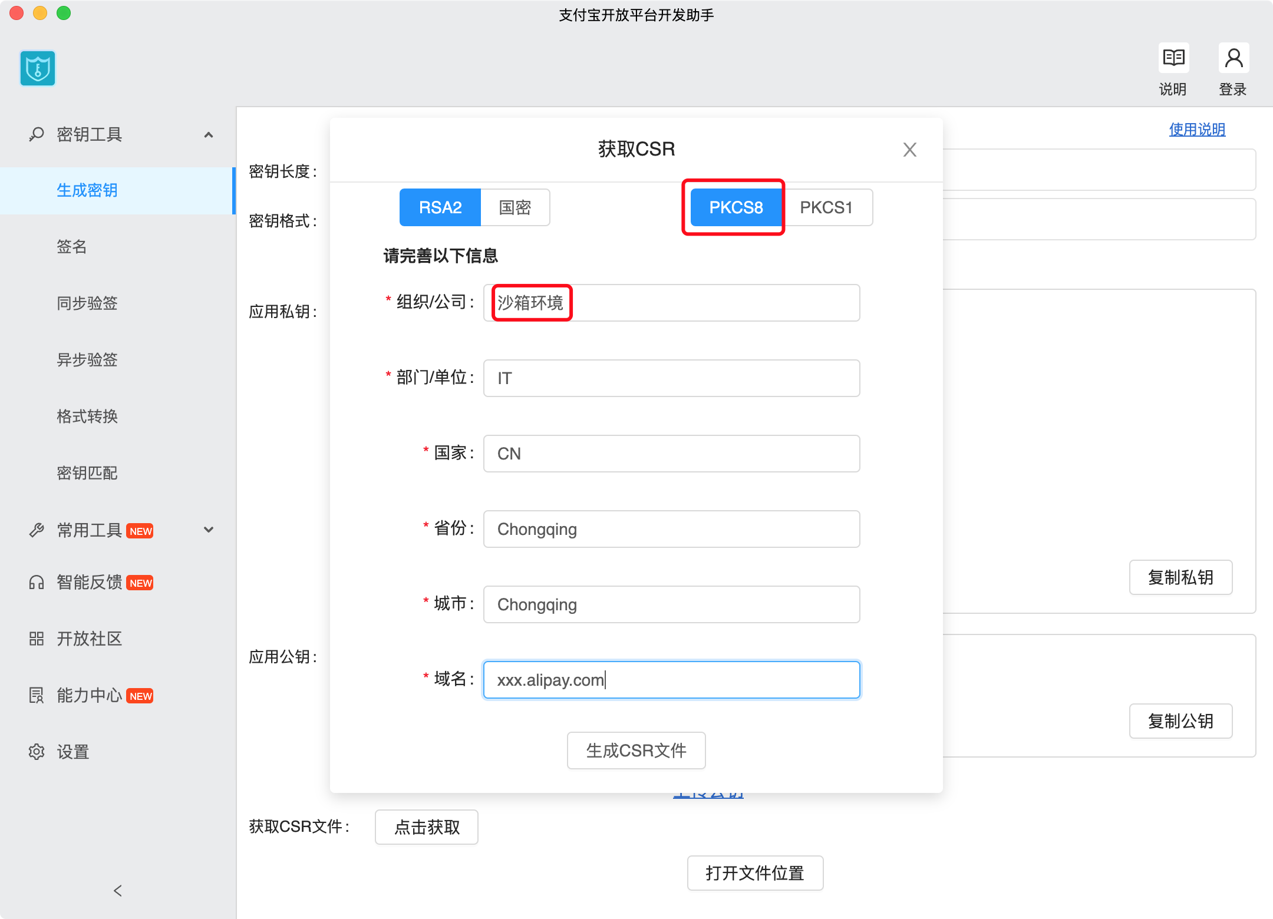Viewport: 1273px width, 919px height.
Task: Open 生成密钥 sidebar item
Action: coord(118,190)
